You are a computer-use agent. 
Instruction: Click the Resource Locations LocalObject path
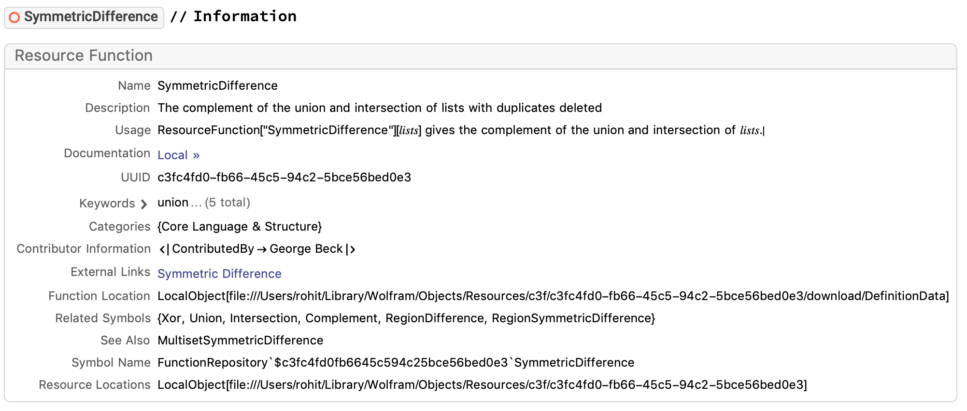[x=482, y=385]
